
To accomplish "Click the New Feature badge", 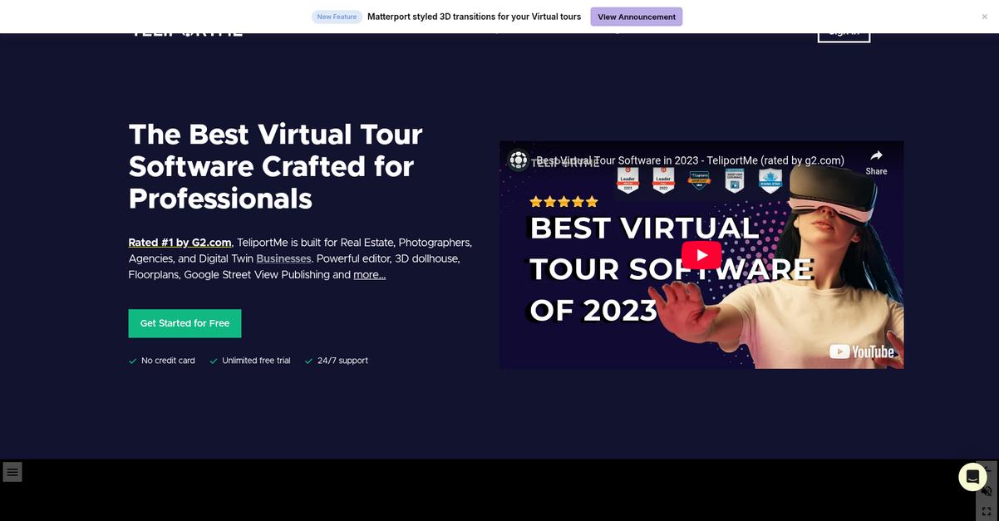I will (337, 17).
